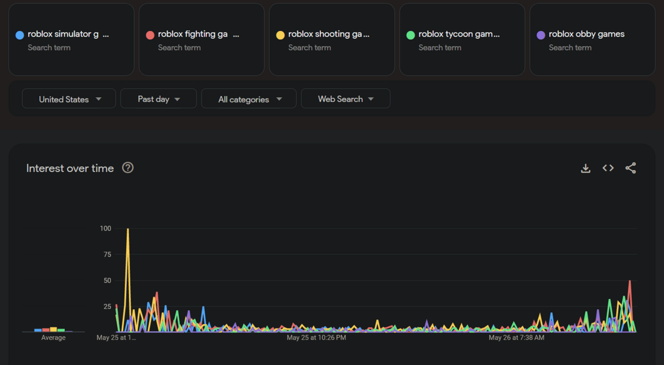Share the Interest over time chart
The width and height of the screenshot is (664, 365).
(630, 168)
